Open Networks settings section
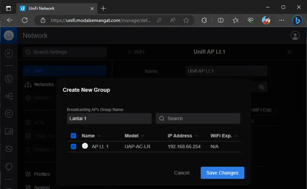The width and height of the screenshot is (307, 189). 39,84
